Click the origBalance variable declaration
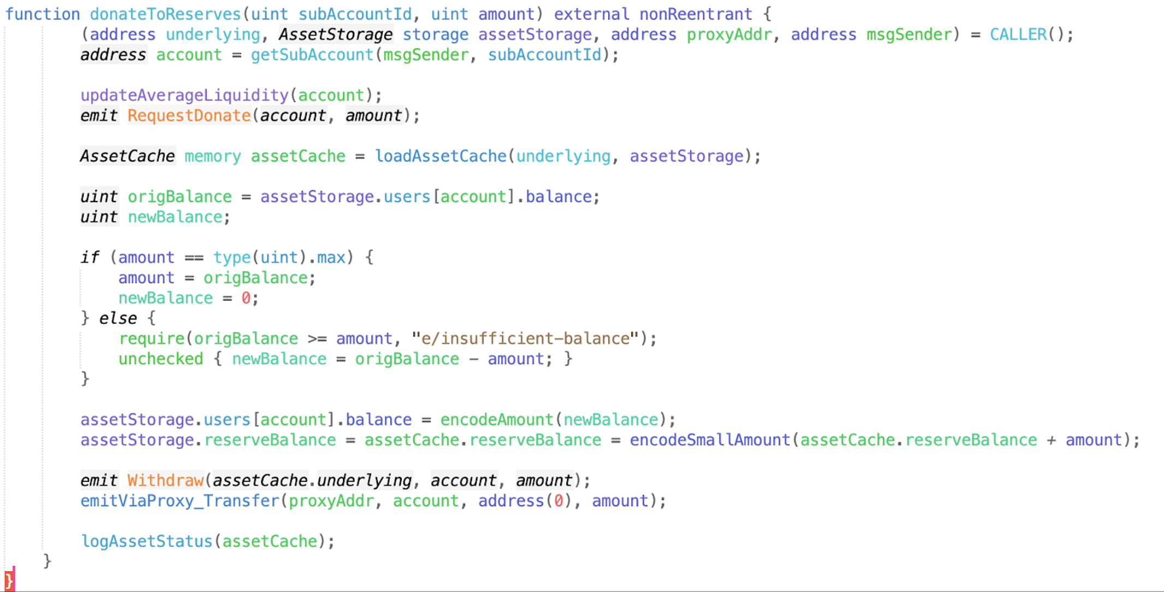This screenshot has width=1164, height=592. pos(180,197)
